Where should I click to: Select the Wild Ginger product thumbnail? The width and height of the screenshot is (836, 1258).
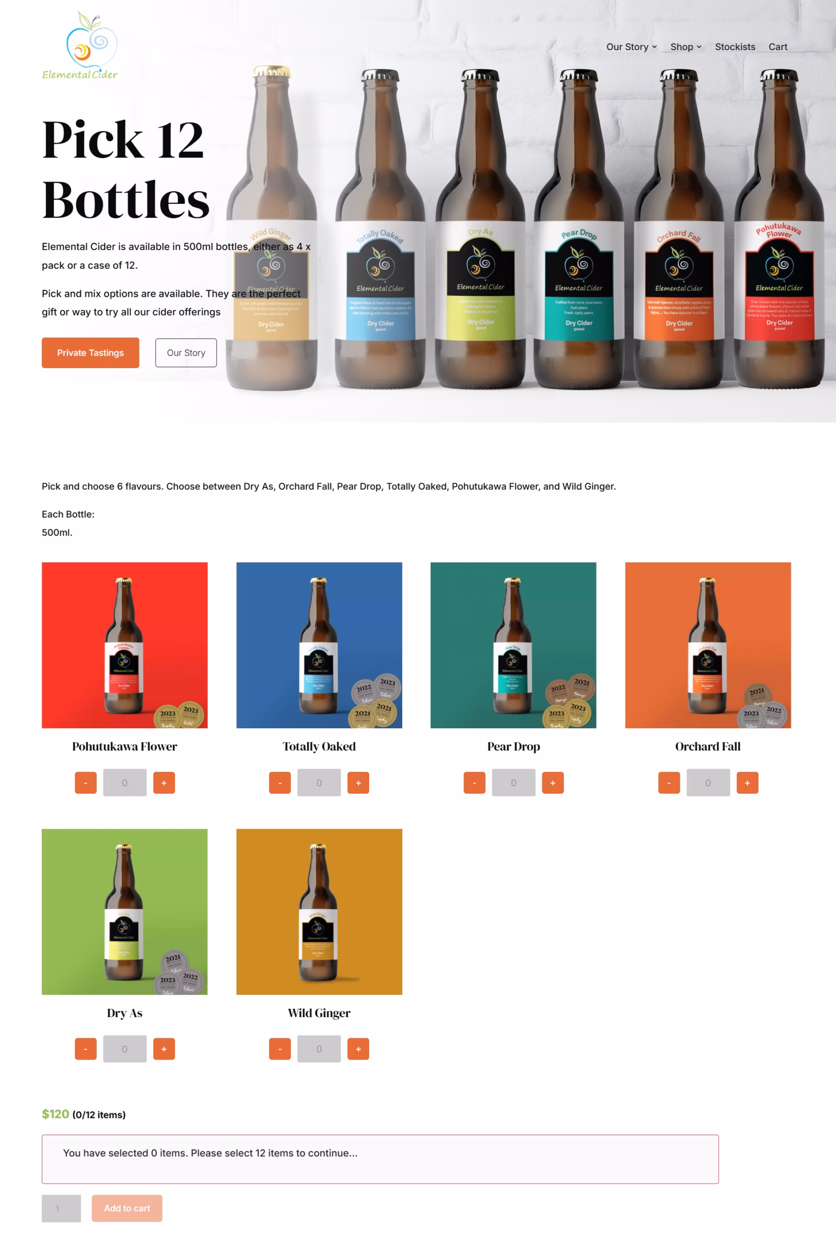click(x=319, y=911)
